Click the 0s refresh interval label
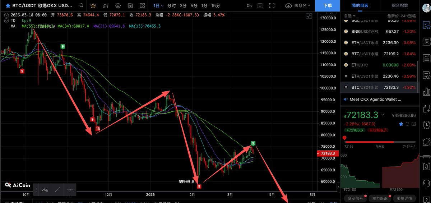Screen dimensions: 431x203 coord(249,6)
